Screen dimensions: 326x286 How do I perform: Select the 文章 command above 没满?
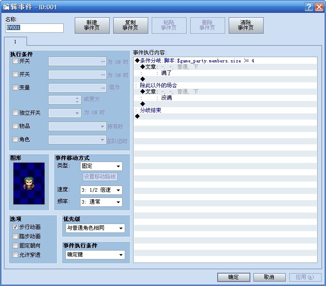[x=226, y=92]
